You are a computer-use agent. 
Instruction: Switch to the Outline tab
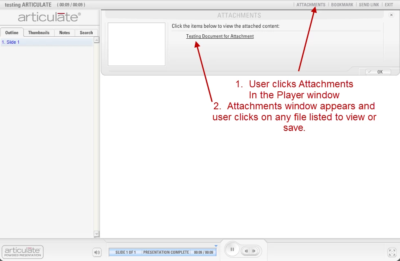(x=12, y=33)
